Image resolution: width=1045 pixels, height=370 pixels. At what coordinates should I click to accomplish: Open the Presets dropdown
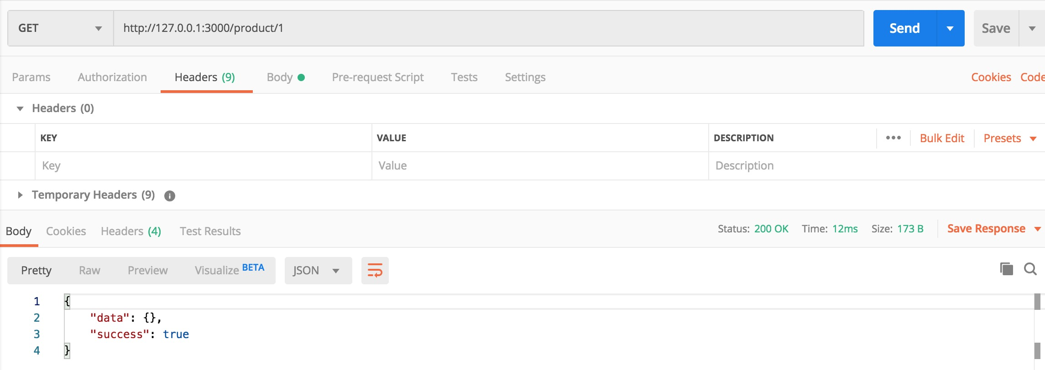point(1009,139)
